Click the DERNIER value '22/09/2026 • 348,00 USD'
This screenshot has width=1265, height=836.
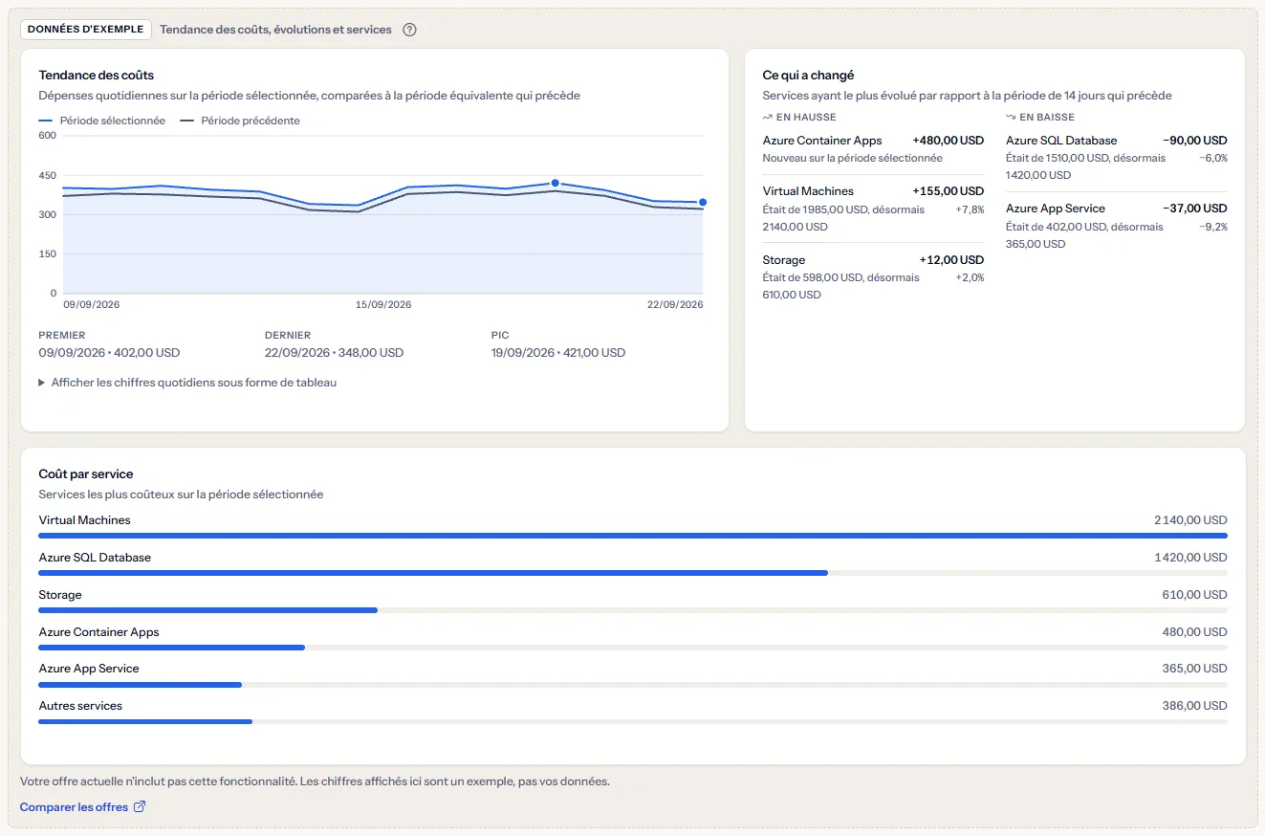point(335,353)
